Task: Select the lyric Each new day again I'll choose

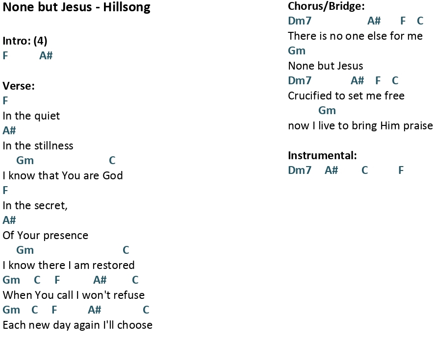Action: [x=77, y=325]
